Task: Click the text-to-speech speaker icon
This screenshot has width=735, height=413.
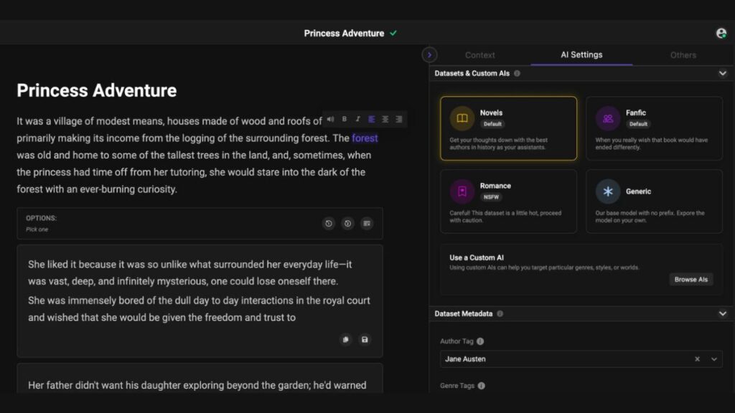Action: click(x=330, y=119)
